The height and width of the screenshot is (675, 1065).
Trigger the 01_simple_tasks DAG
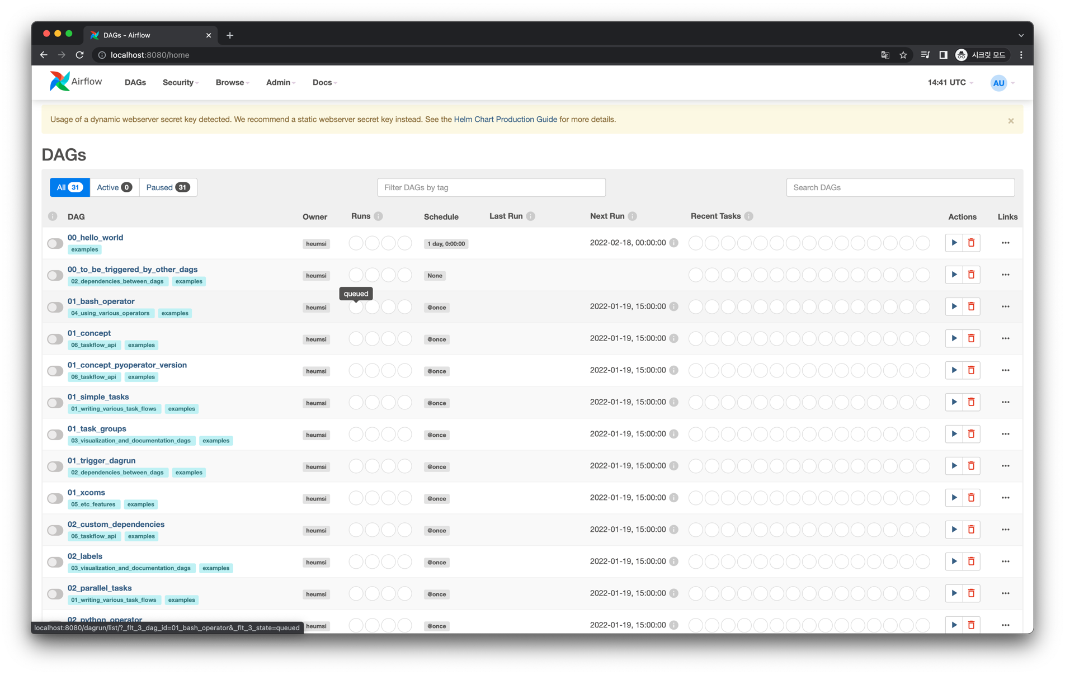[x=954, y=402]
